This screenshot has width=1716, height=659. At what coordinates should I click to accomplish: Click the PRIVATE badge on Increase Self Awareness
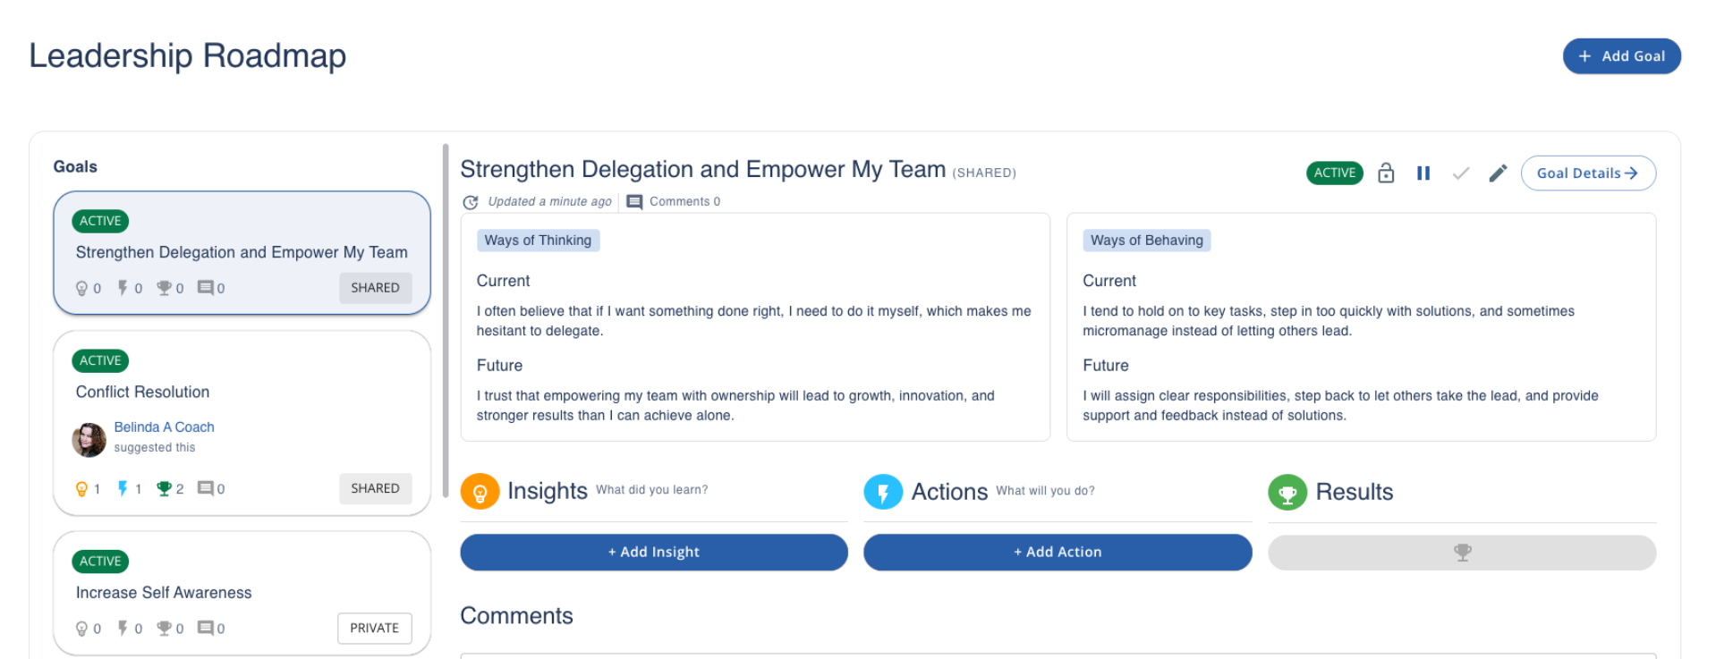374,628
